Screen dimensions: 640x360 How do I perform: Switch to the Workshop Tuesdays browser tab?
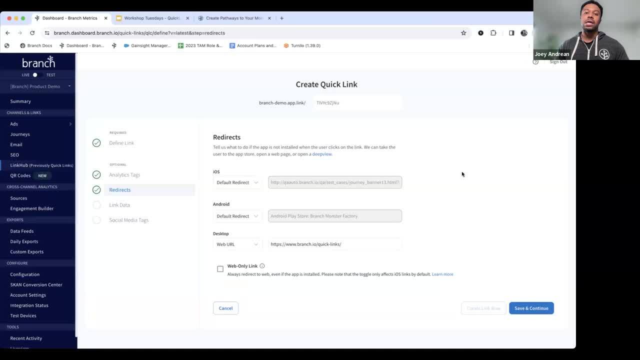[151, 18]
